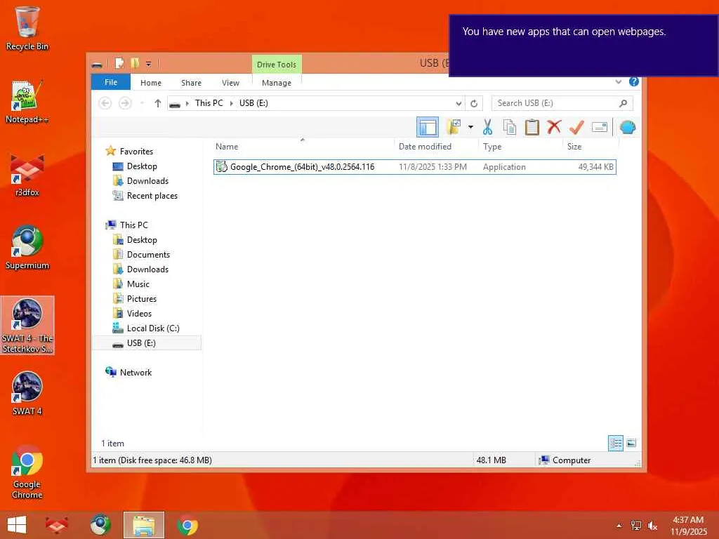Switch to the Share ribbon tab
Viewport: 719px width, 539px height.
(x=191, y=83)
